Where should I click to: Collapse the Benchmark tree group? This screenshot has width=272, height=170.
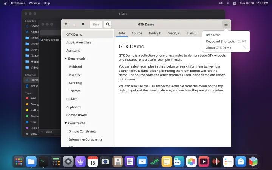coord(66,59)
